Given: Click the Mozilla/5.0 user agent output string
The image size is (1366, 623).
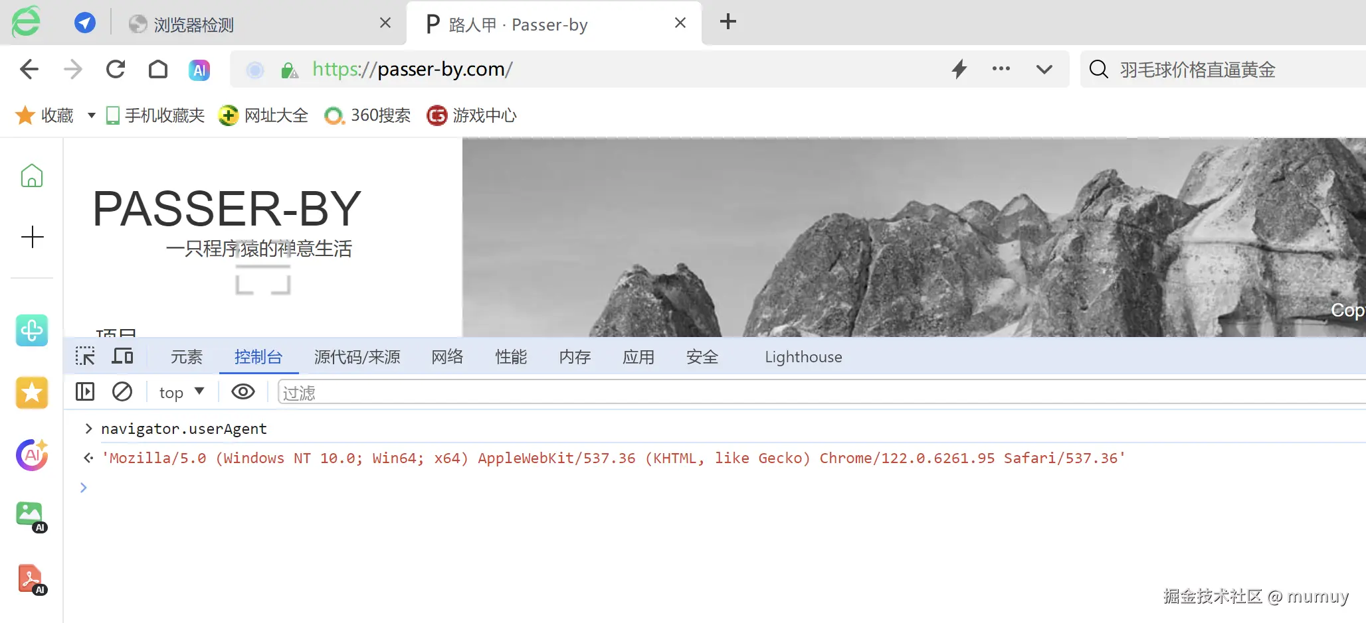Looking at the screenshot, I should click(614, 458).
